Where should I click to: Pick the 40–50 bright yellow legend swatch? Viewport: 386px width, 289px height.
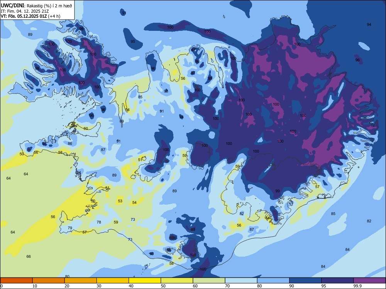pos(145,281)
